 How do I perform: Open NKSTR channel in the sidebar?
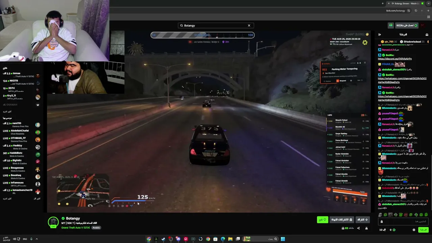coord(21,82)
